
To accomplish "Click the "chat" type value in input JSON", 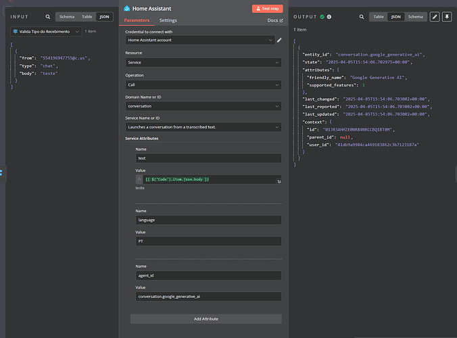I will 48,66.
